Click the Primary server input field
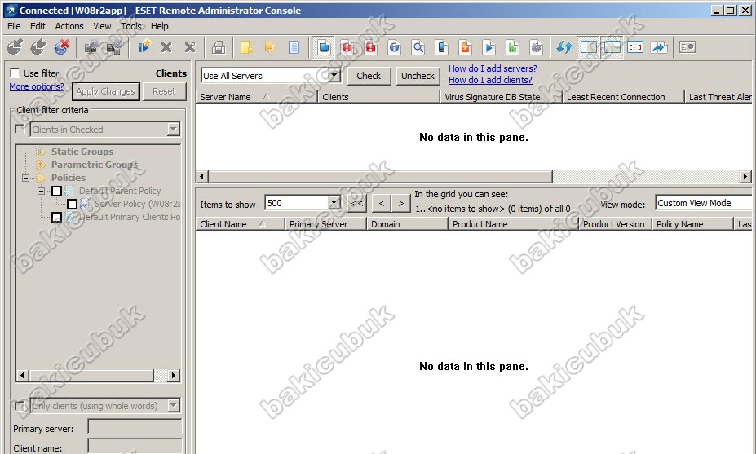Screen dimensions: 756x454 [135, 427]
